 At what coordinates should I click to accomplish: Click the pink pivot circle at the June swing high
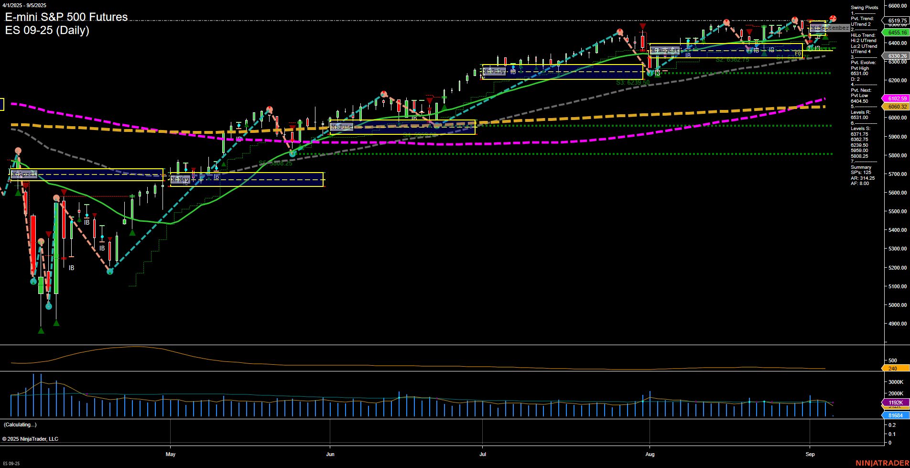click(383, 95)
